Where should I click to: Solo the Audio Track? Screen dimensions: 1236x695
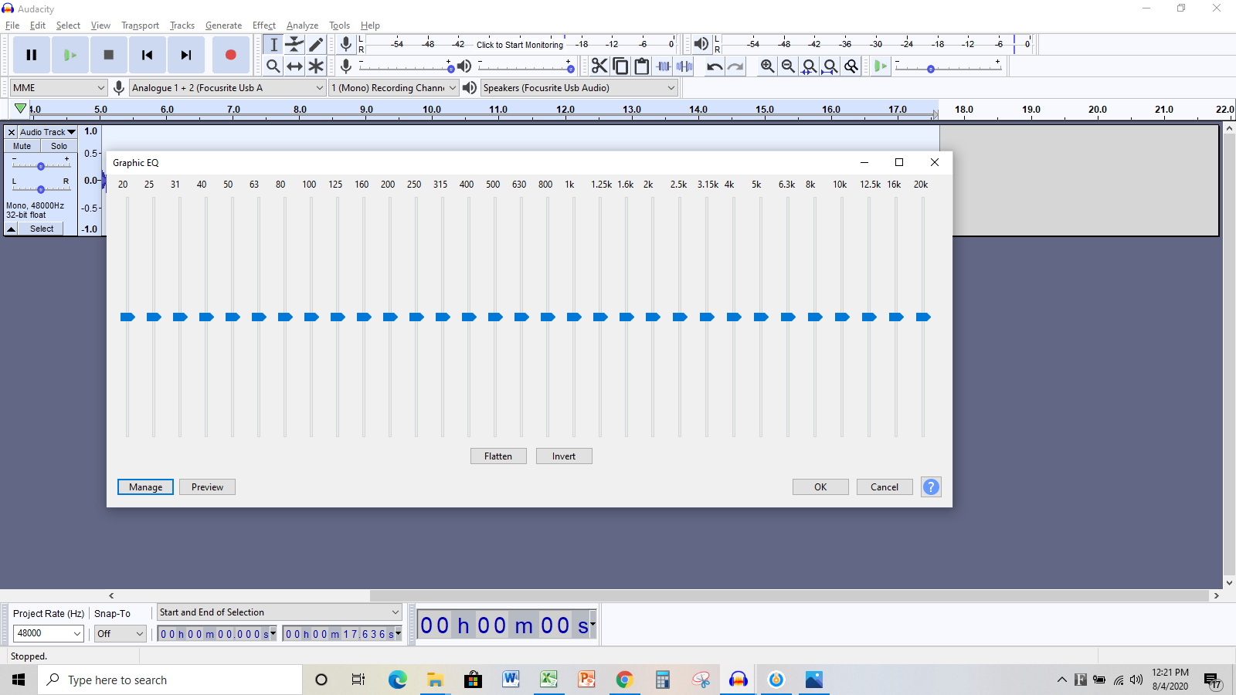coord(59,146)
